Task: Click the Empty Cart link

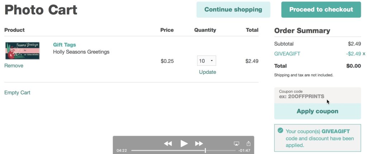Action: pos(17,92)
